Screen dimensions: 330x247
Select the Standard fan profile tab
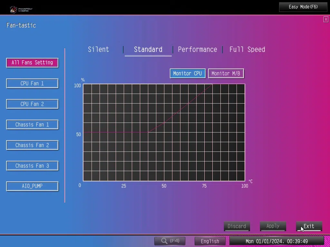[148, 50]
